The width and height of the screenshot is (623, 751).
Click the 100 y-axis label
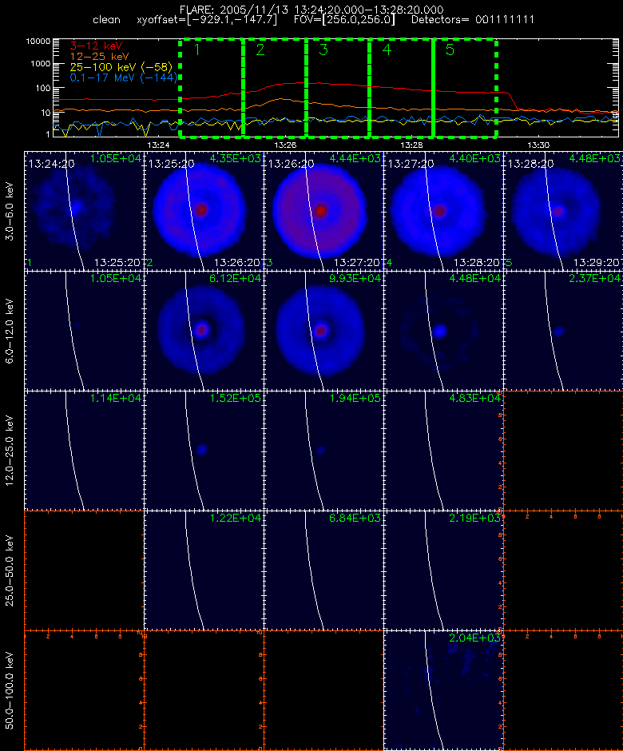click(42, 88)
